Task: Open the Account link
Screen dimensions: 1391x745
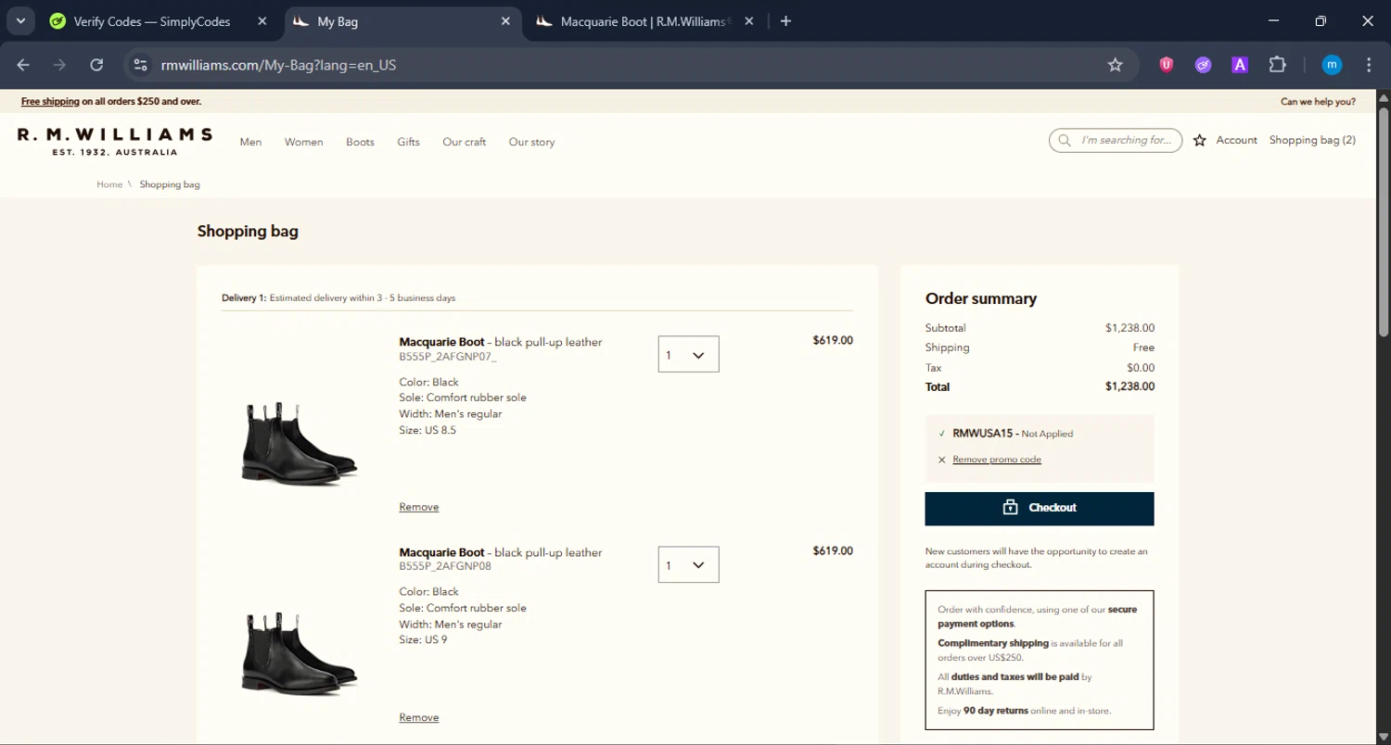Action: [x=1236, y=140]
